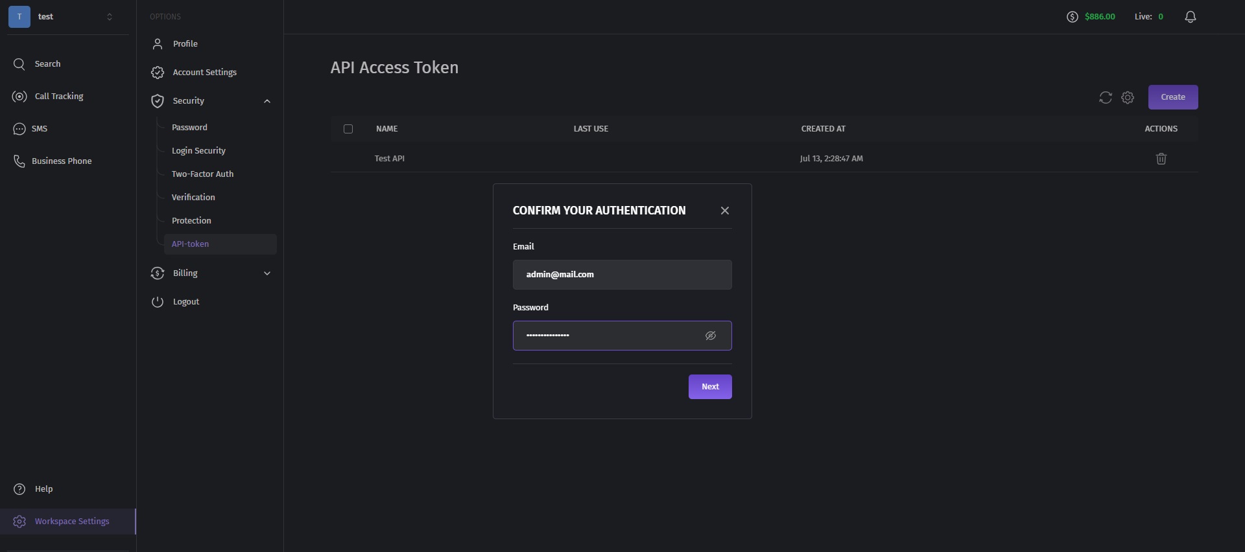Click the Next button
Viewport: 1245px width, 552px height.
tap(710, 387)
